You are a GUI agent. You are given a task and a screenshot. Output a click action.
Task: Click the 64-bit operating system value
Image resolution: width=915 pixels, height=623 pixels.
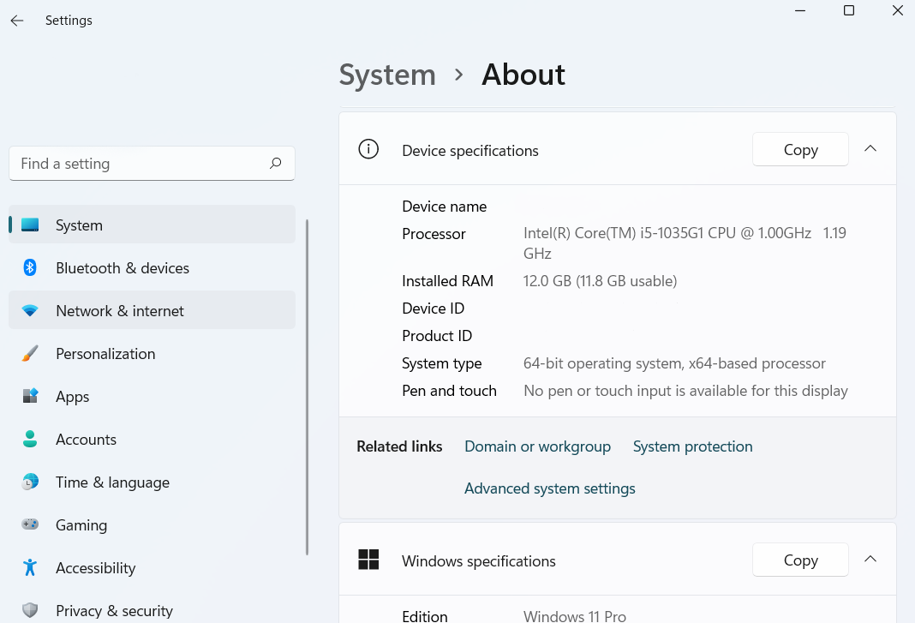(674, 363)
